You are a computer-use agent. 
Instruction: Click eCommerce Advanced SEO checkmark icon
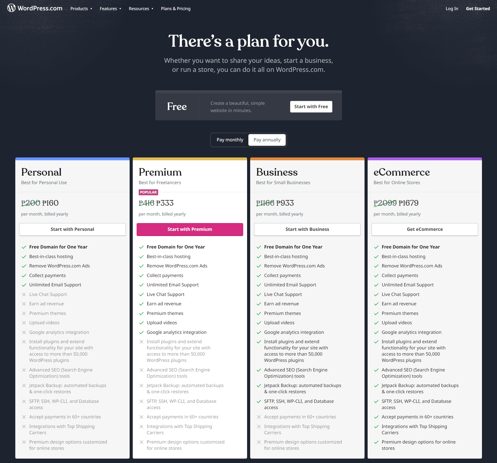(376, 370)
